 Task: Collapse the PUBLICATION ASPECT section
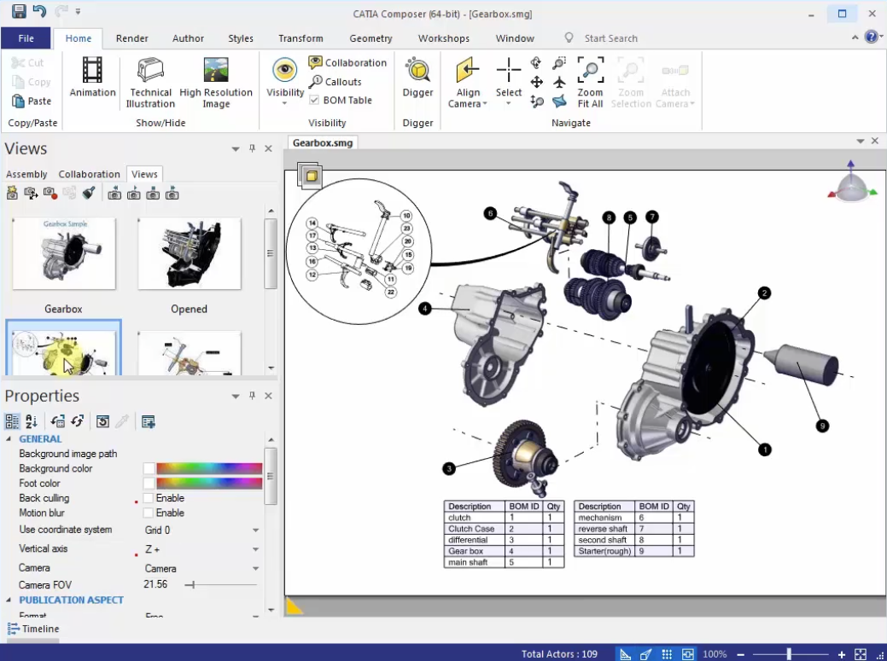pyautogui.click(x=9, y=600)
